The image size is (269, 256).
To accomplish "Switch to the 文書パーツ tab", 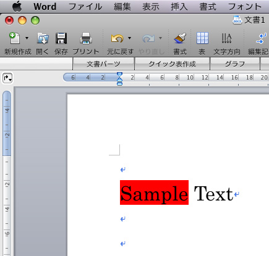I will pos(103,64).
